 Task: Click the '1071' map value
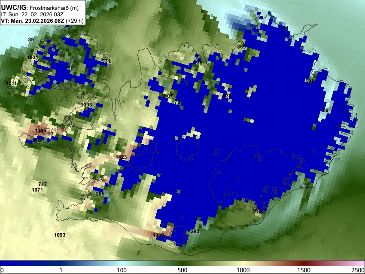(37, 190)
